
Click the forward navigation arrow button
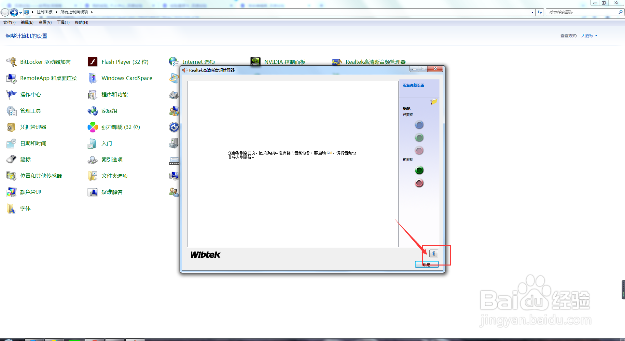click(14, 12)
